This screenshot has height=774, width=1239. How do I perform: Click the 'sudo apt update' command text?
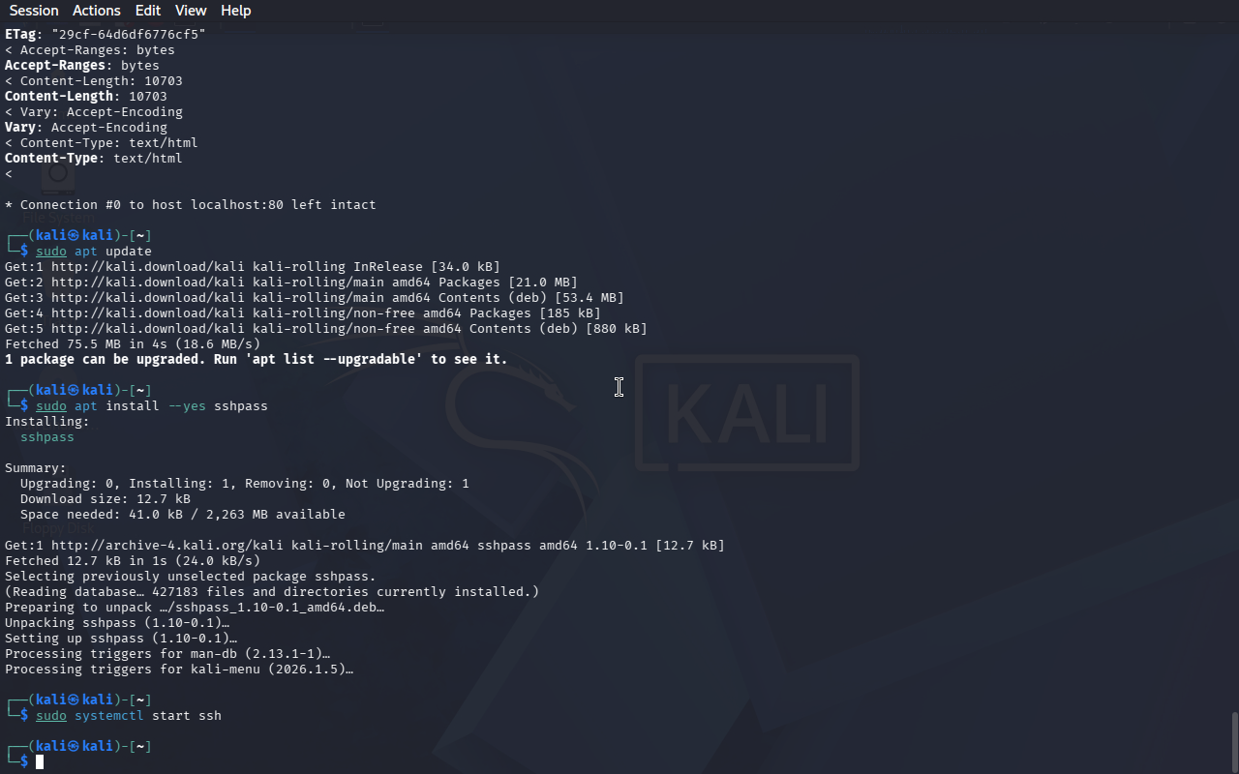[x=94, y=251]
